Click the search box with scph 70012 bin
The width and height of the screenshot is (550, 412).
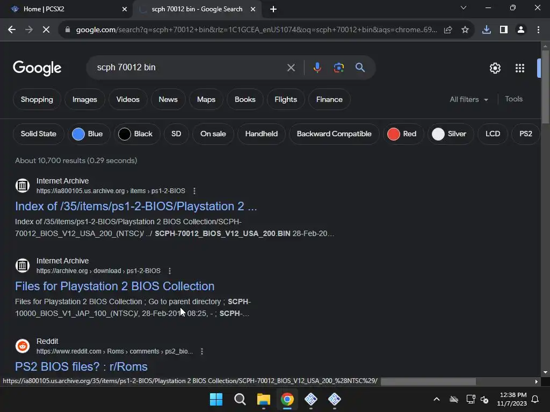click(190, 68)
